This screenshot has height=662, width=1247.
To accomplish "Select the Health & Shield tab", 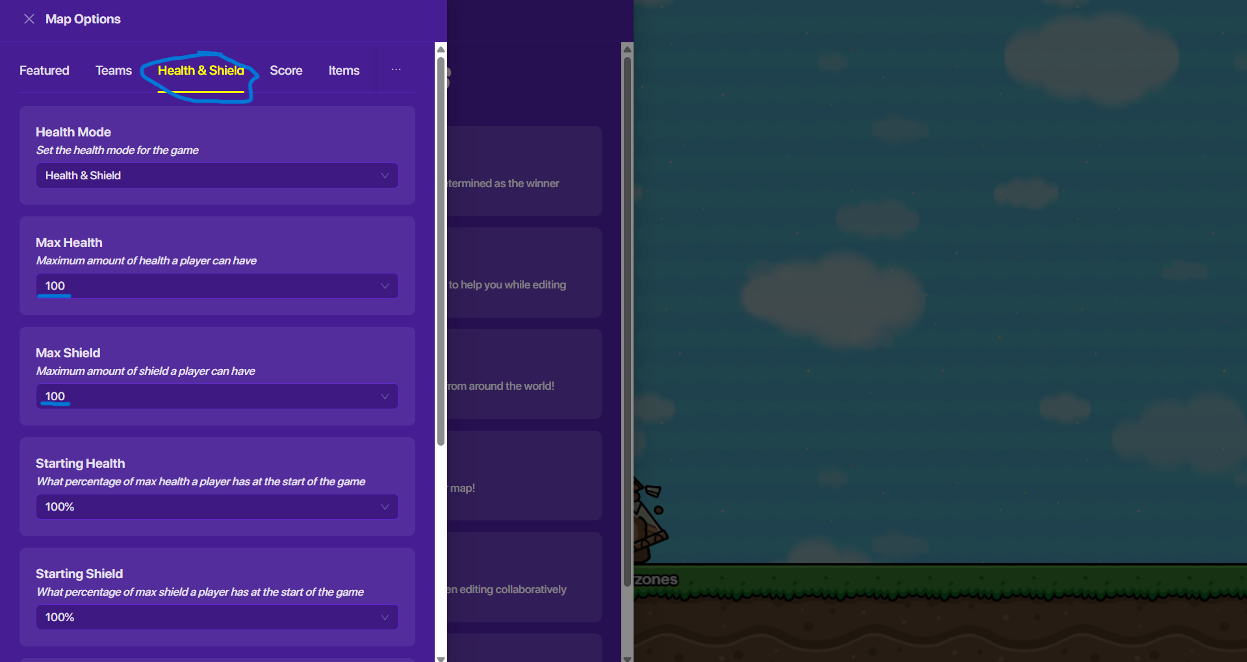I will pos(201,70).
